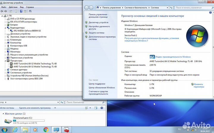The width and height of the screenshot is (214, 133).
Task: Open address bar history dropdown in System window
Action: pos(167,8)
